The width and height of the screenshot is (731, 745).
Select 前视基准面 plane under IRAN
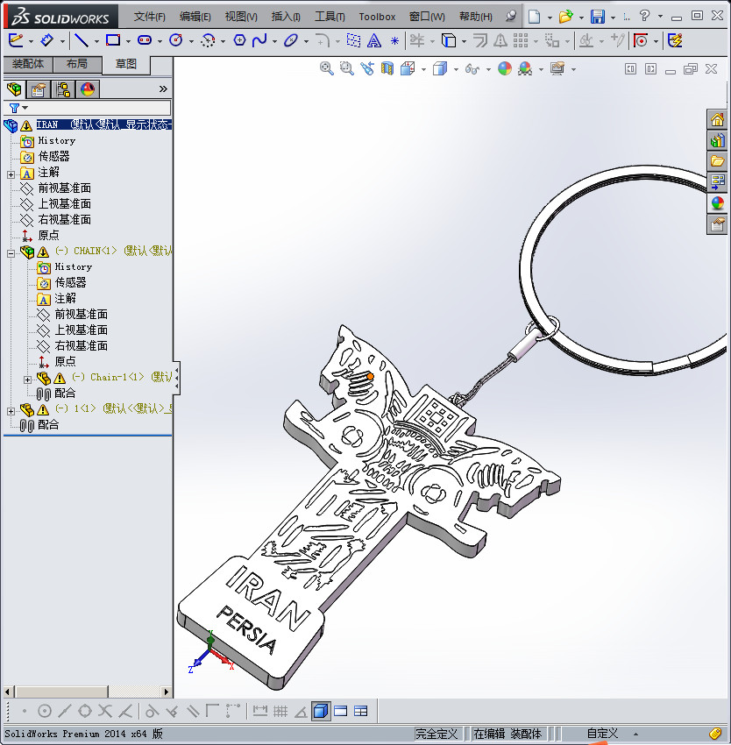click(x=64, y=188)
